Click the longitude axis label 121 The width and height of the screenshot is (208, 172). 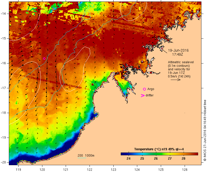coord(66,170)
